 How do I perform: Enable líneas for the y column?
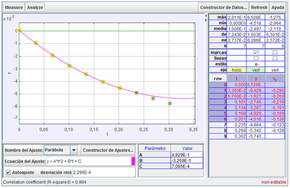point(256,58)
